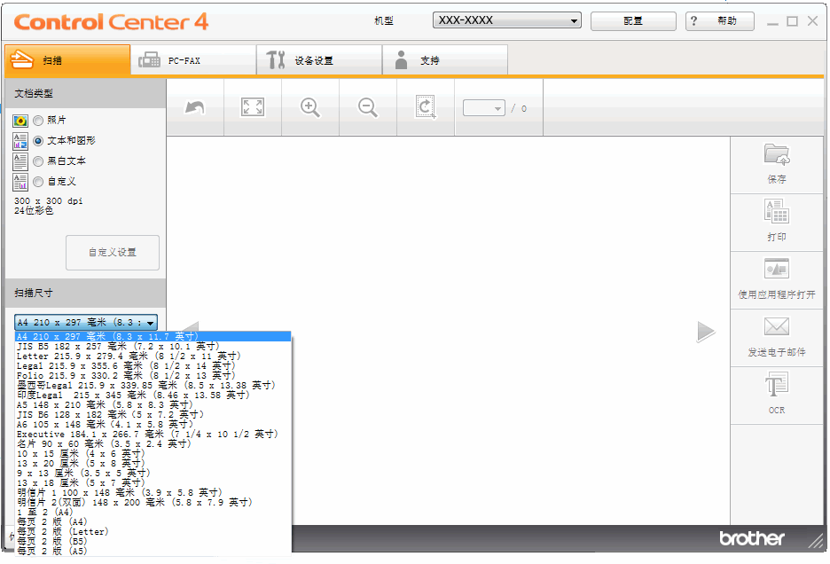Click the 发送电子邮件 envelope icon
The height and width of the screenshot is (564, 830).
point(777,326)
